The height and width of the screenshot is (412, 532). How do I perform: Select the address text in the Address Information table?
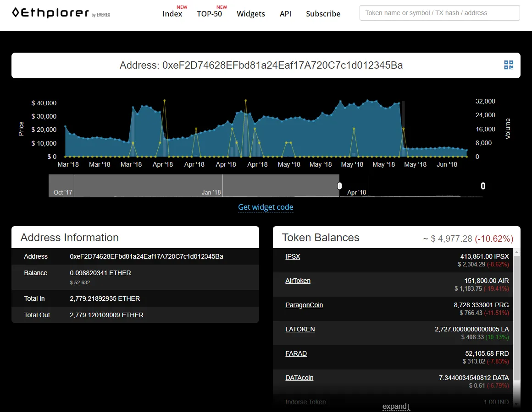click(x=146, y=256)
